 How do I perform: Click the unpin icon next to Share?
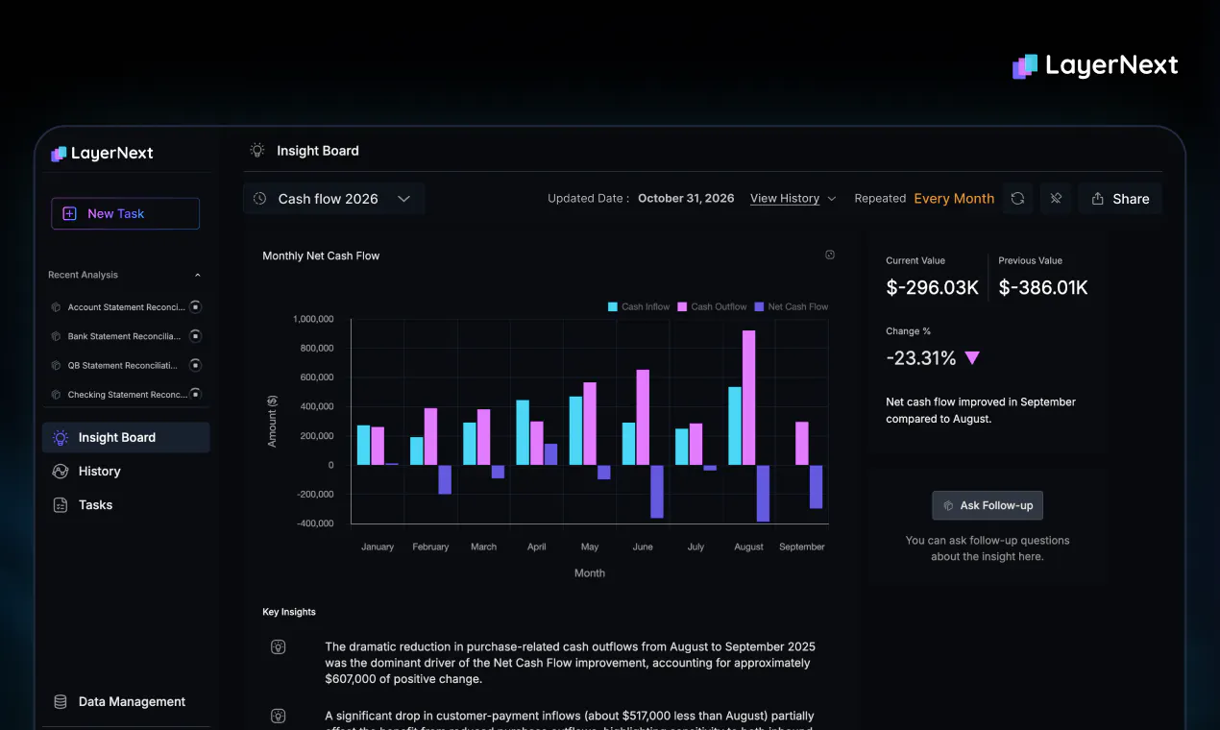click(x=1056, y=199)
